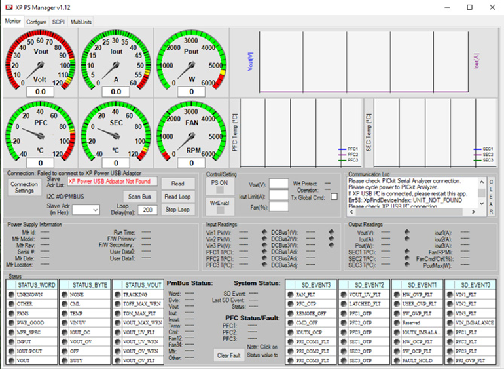Click the IOUT_OC LED in STATUS_BYTE

pyautogui.click(x=63, y=332)
